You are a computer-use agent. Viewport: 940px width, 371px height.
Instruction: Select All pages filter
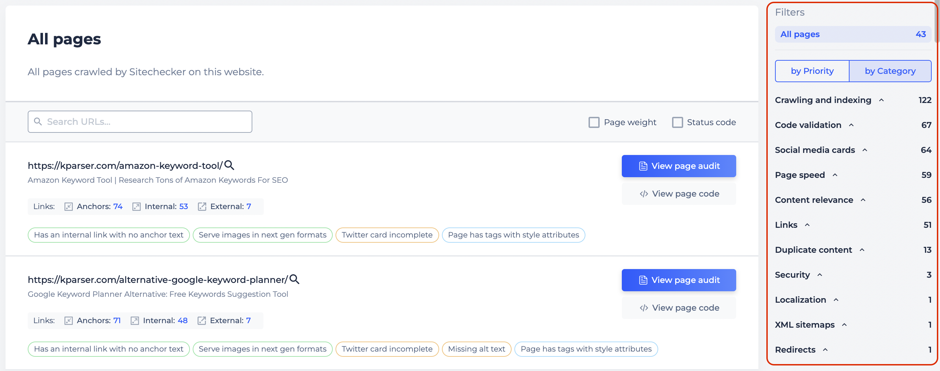pyautogui.click(x=853, y=34)
